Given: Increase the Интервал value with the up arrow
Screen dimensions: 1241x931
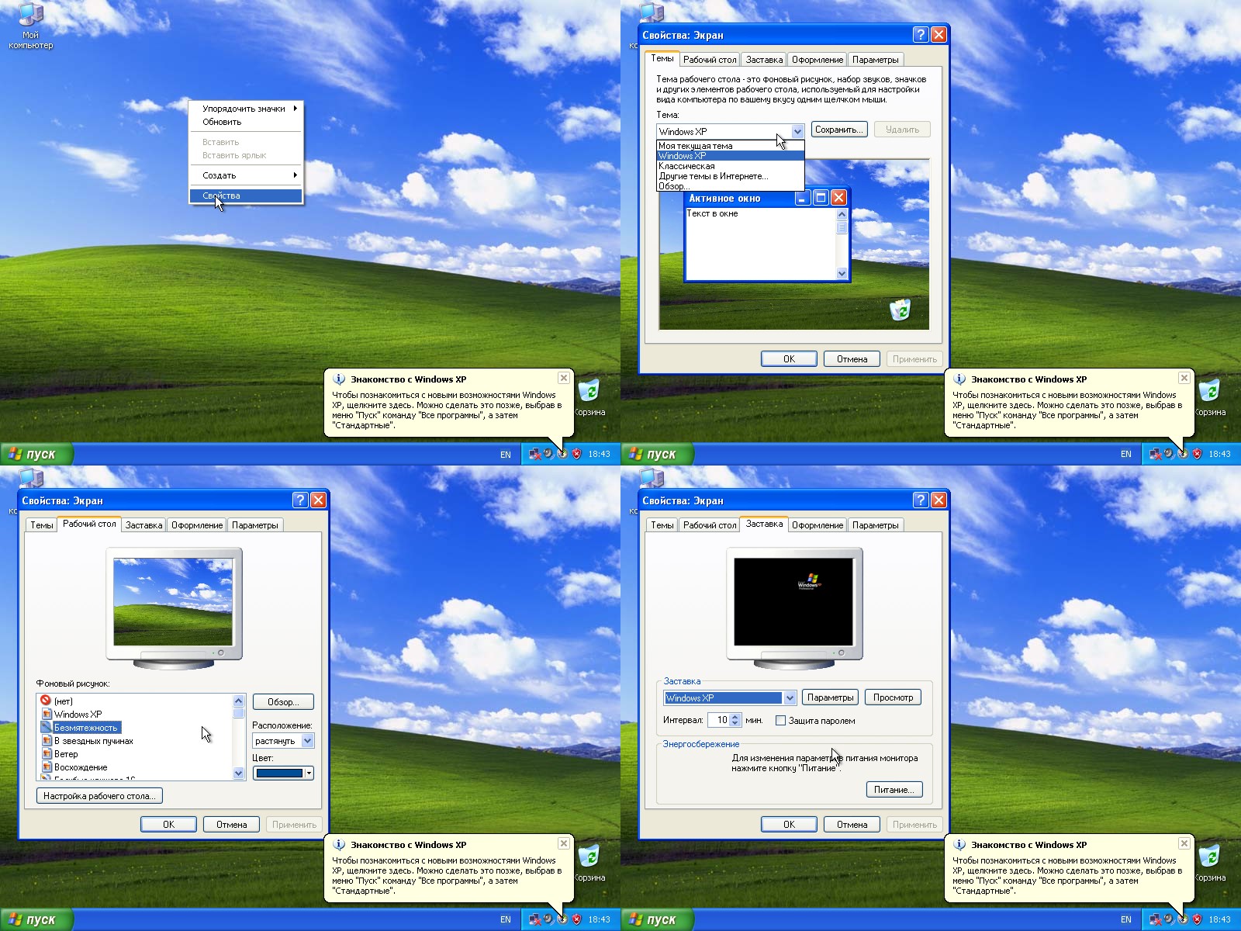Looking at the screenshot, I should coord(735,717).
